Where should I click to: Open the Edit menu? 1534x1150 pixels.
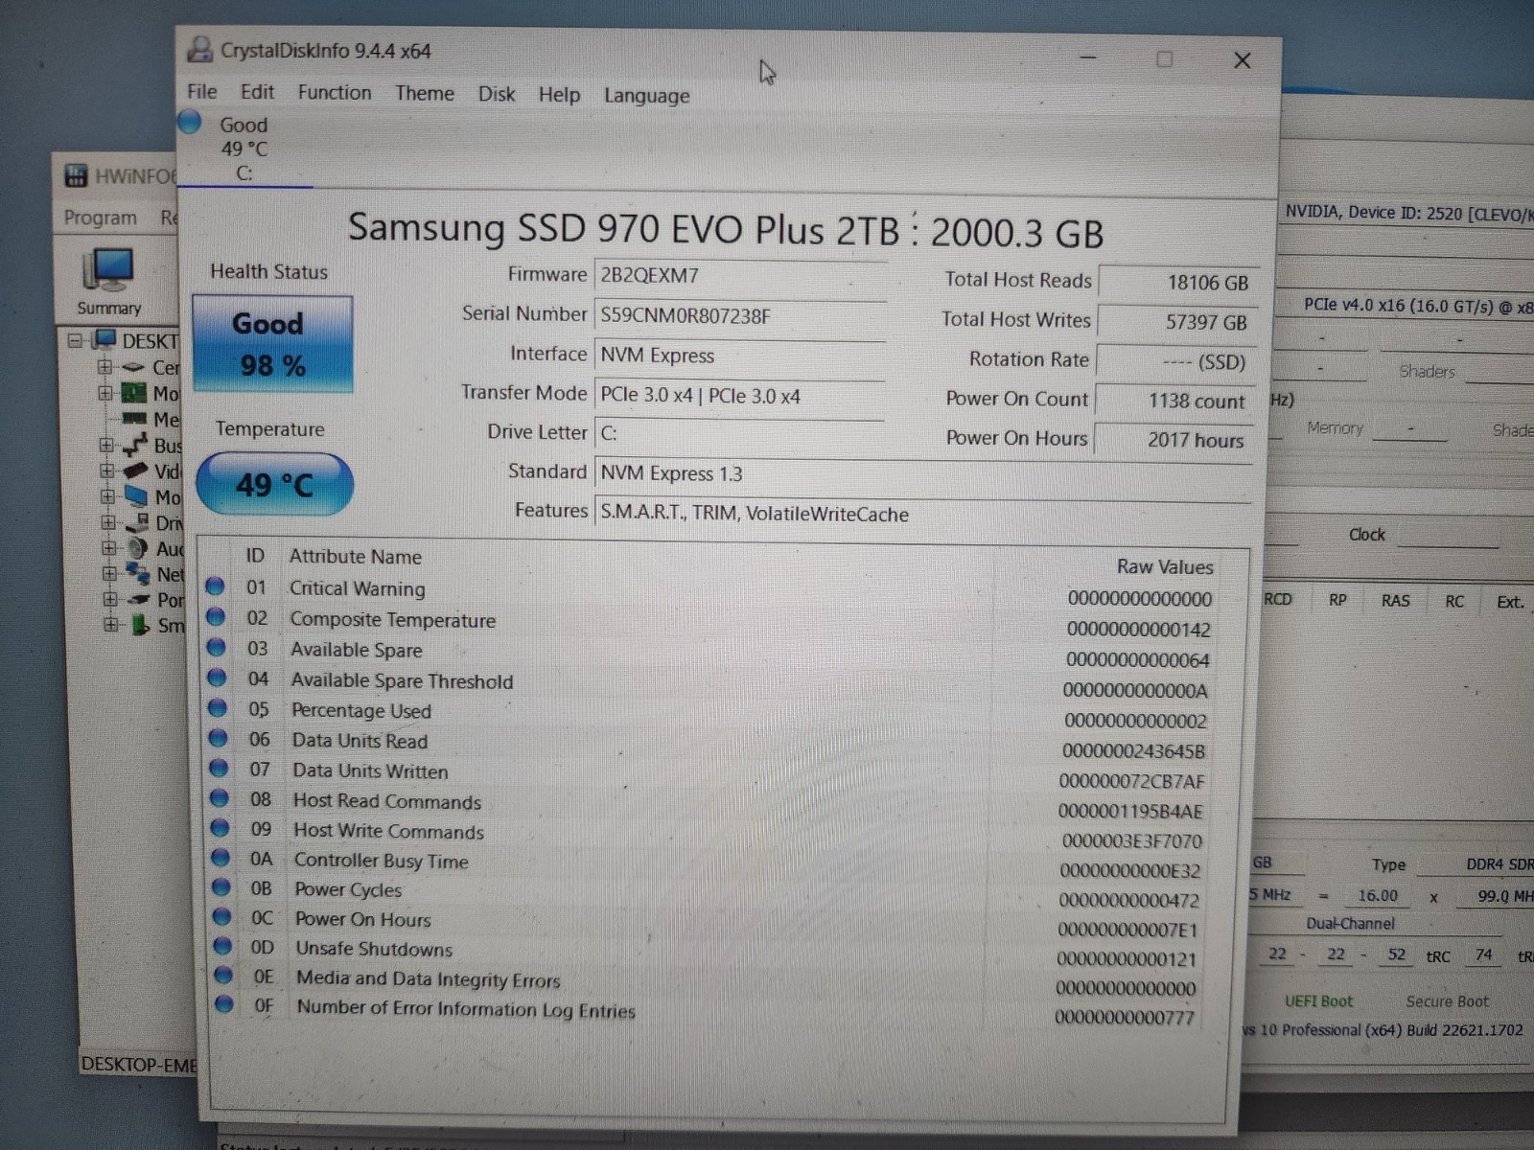coord(257,92)
